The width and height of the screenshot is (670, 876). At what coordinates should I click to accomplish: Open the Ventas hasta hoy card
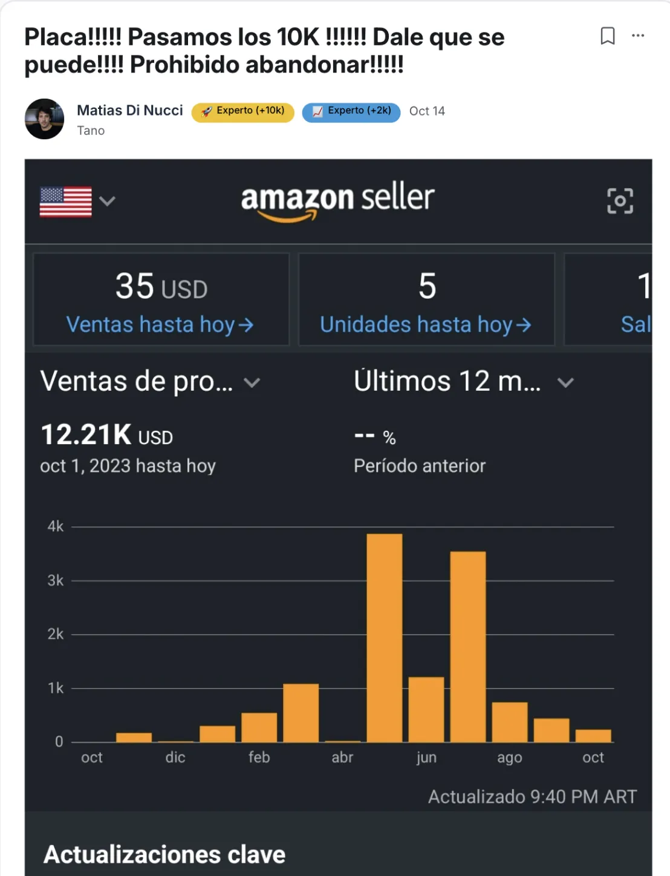[x=161, y=299]
